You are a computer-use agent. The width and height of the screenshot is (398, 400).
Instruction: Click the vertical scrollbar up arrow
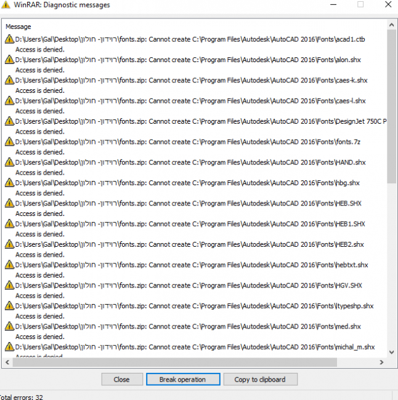pyautogui.click(x=391, y=25)
